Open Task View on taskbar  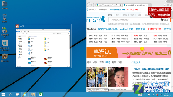(17, 95)
